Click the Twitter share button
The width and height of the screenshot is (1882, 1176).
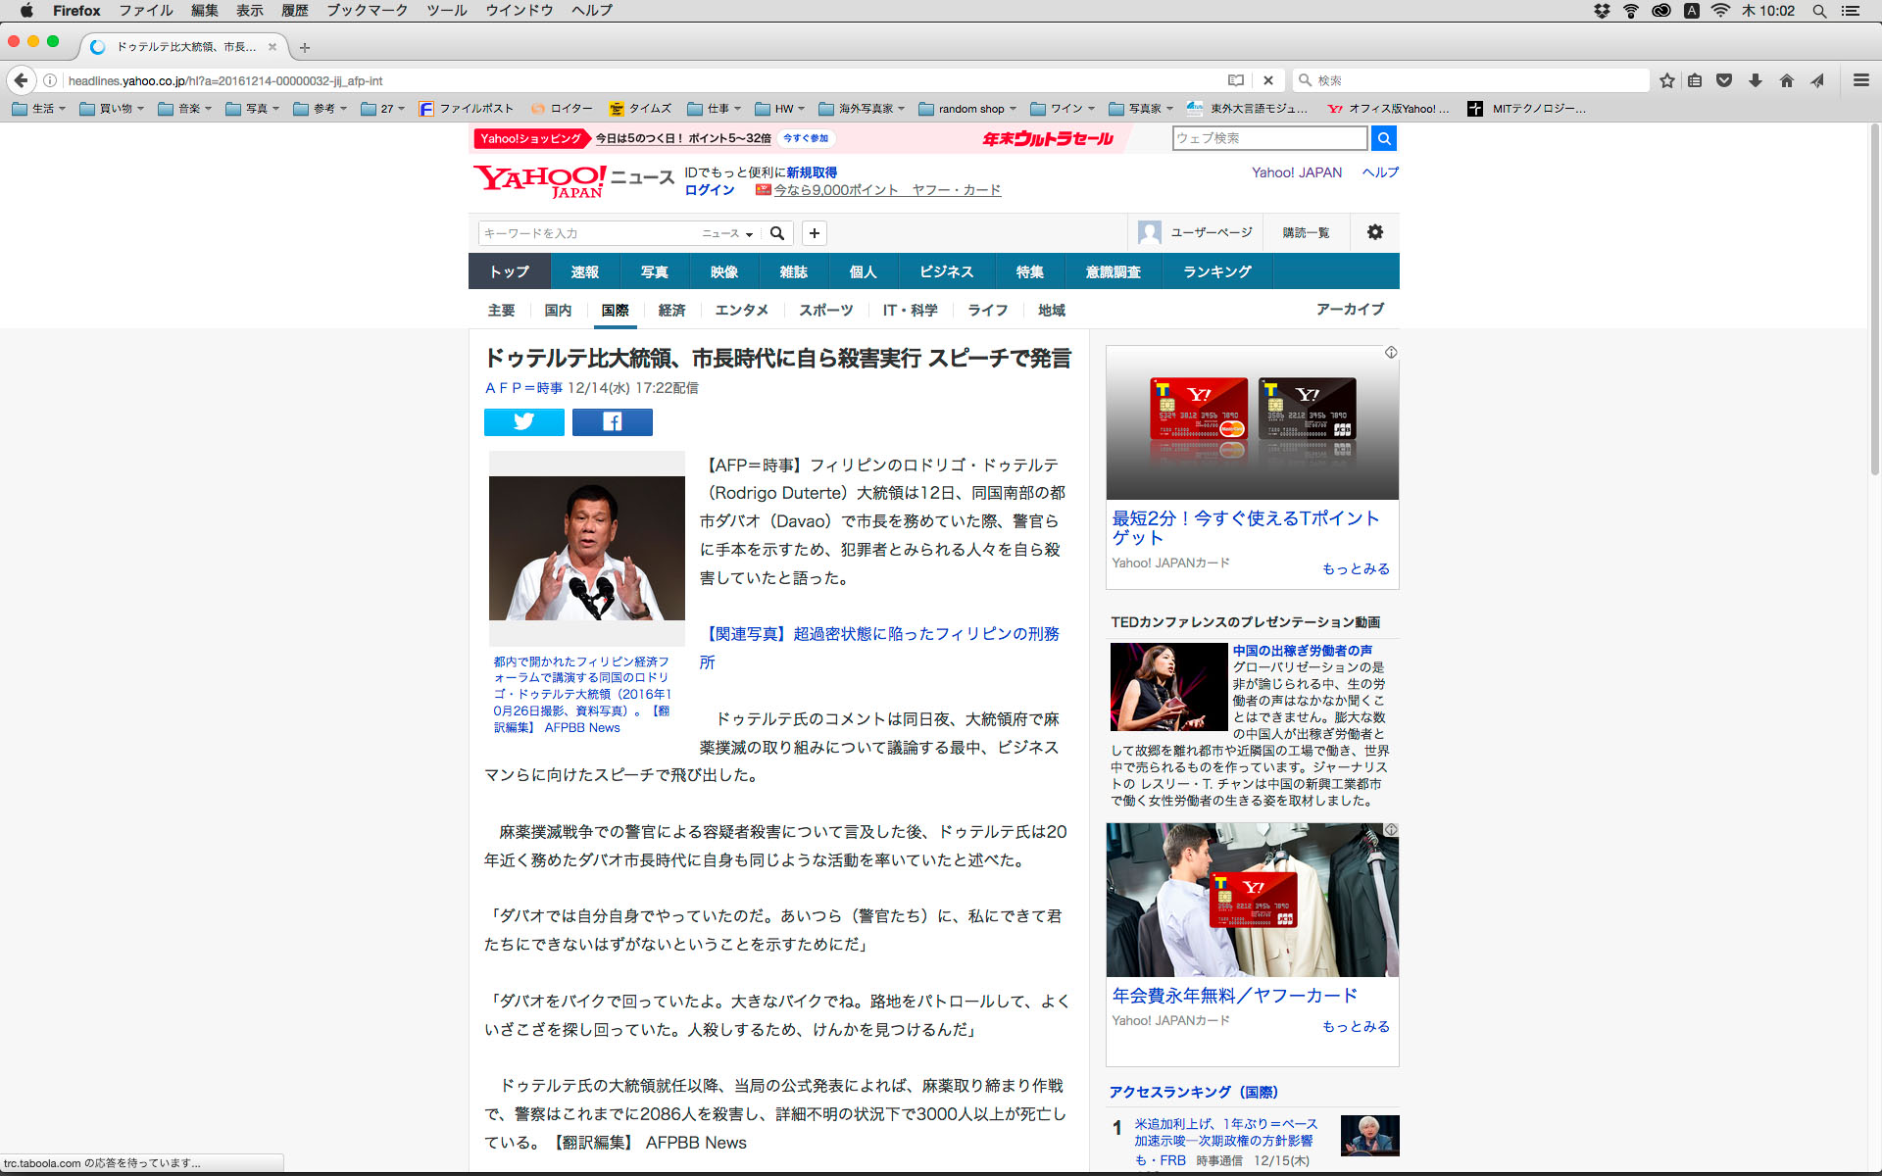click(x=523, y=422)
